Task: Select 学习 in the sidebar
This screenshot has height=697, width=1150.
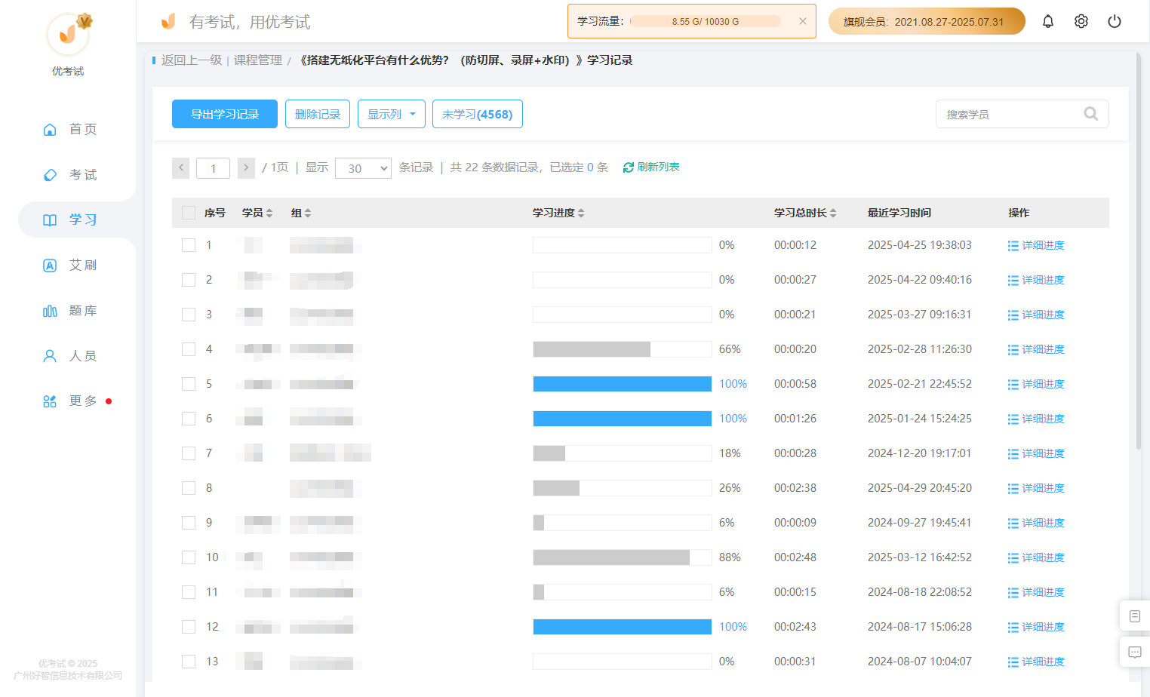Action: pos(69,220)
